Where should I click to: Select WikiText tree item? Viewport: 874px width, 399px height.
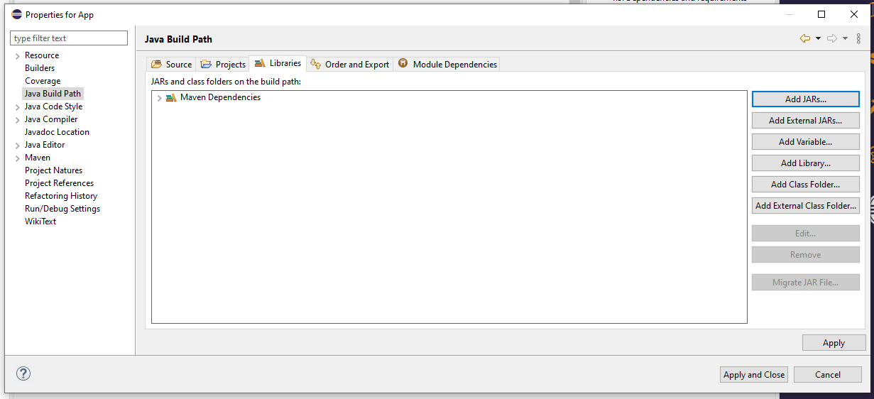(x=40, y=222)
